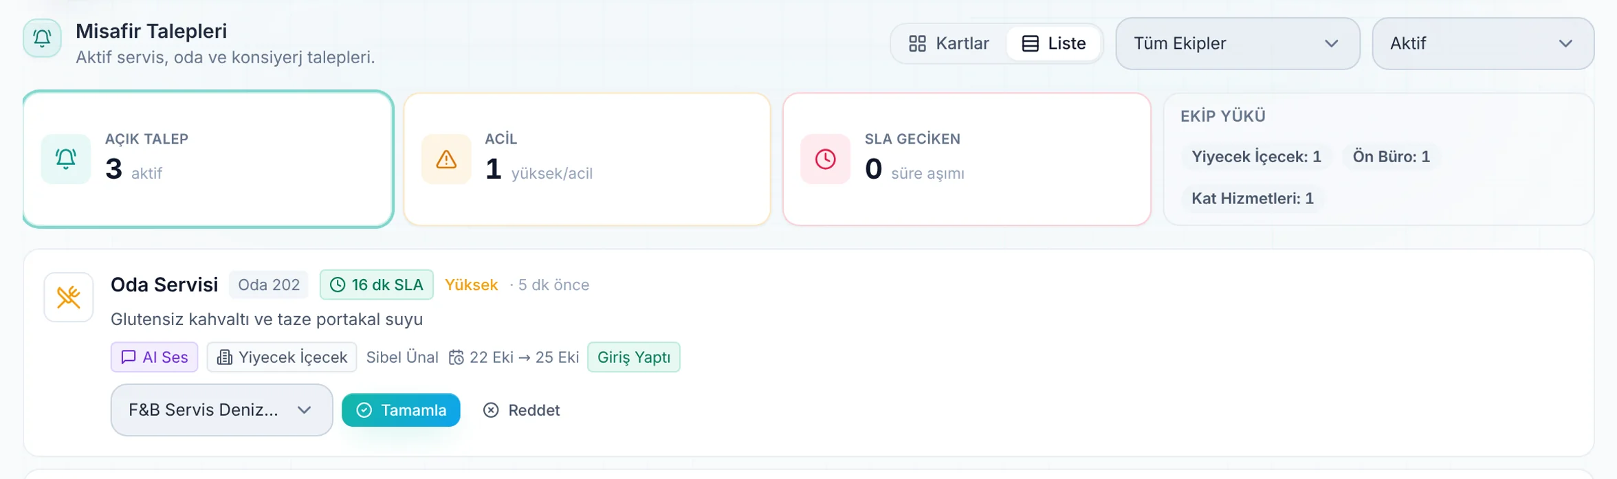
Task: Click the Oda Servisi request title
Action: click(164, 285)
